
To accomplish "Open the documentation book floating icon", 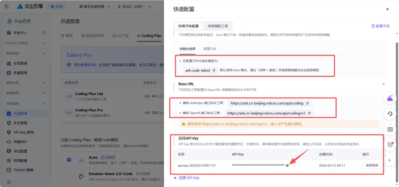I will [391, 129].
